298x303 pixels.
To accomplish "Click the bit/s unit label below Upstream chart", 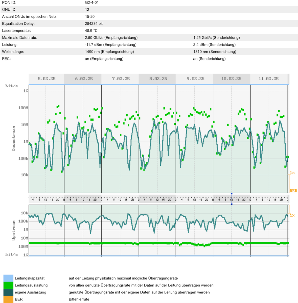I will pyautogui.click(x=12, y=254).
